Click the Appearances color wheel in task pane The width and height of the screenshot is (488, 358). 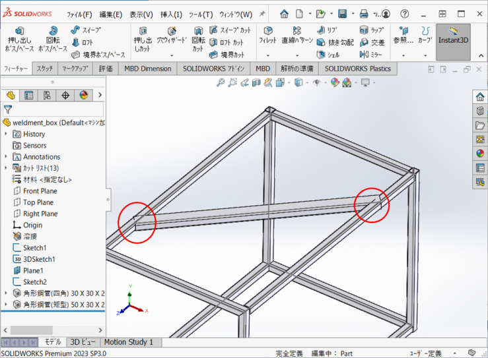coord(480,154)
